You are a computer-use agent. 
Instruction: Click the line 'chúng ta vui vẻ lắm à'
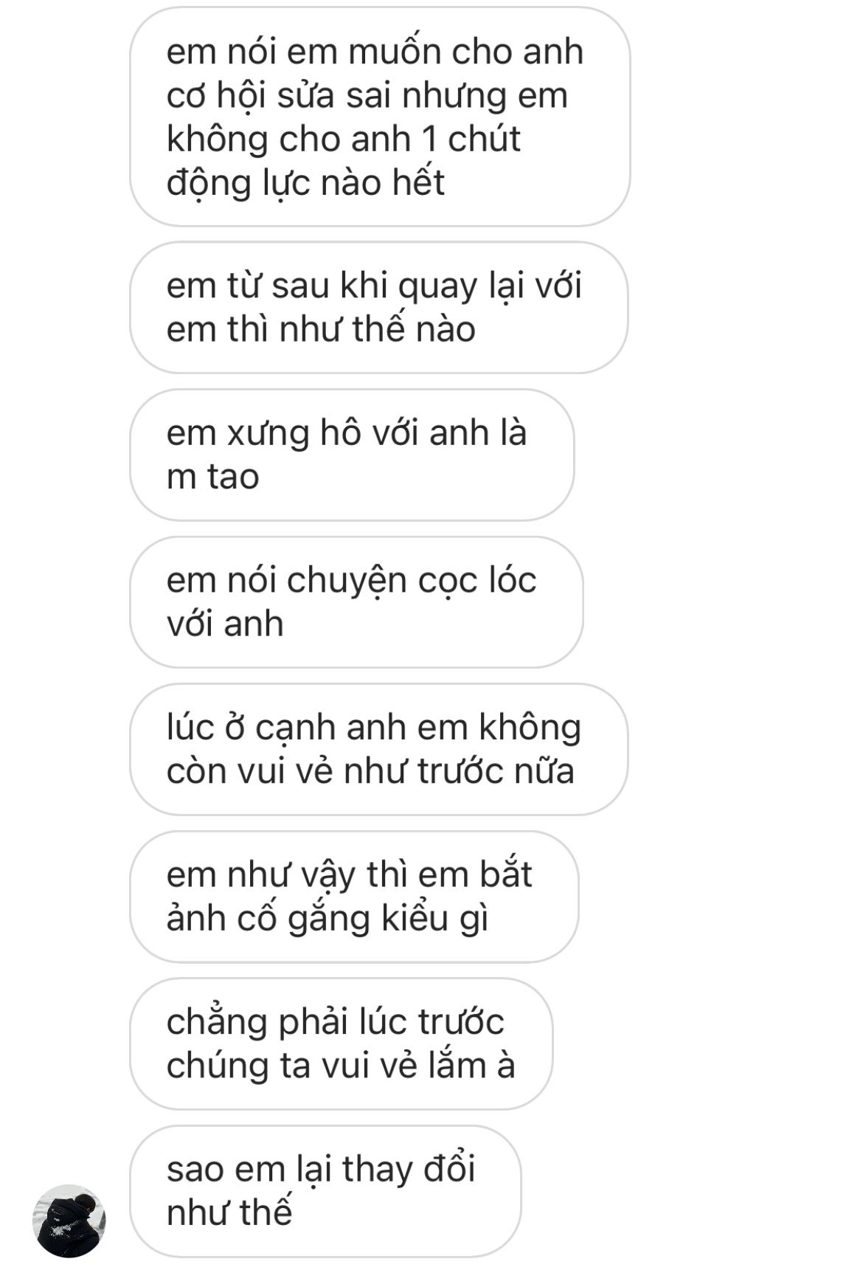tap(341, 1066)
